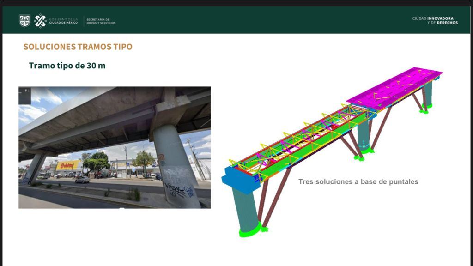Viewport: 473px width, 266px height.
Task: Click the silver car on the street
Action: 82,180
